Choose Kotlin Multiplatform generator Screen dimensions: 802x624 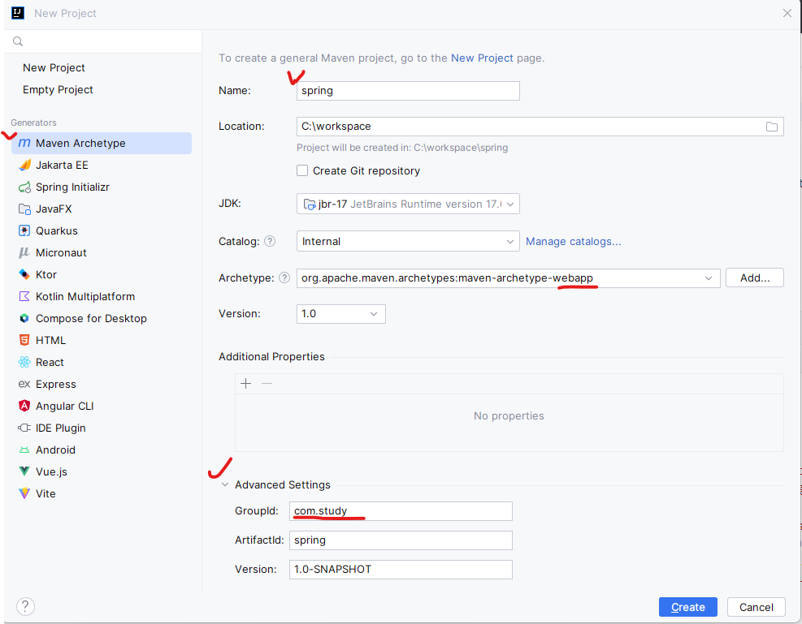coord(102,296)
